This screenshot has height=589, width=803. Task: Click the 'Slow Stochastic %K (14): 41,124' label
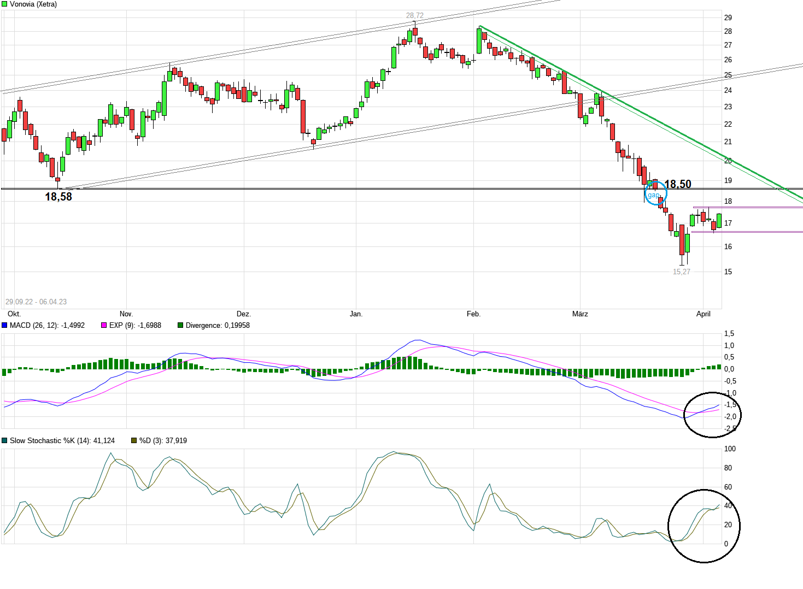(x=62, y=441)
